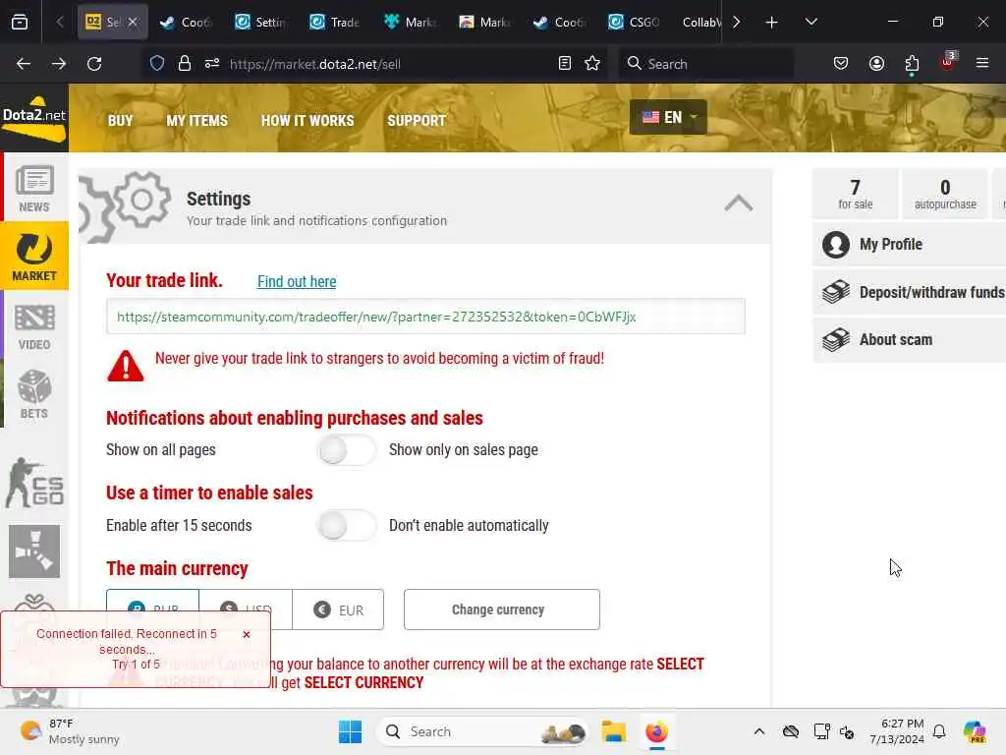Open the tracking protection shield icon
Viewport: 1006px width, 755px height.
[x=157, y=63]
